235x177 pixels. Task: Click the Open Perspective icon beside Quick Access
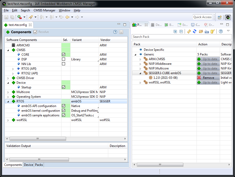(x=220, y=17)
